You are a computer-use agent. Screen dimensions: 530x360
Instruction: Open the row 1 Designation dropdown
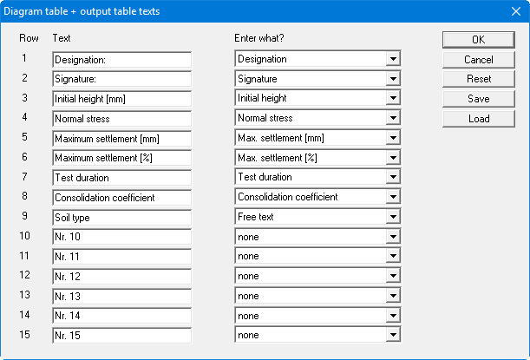click(x=393, y=60)
